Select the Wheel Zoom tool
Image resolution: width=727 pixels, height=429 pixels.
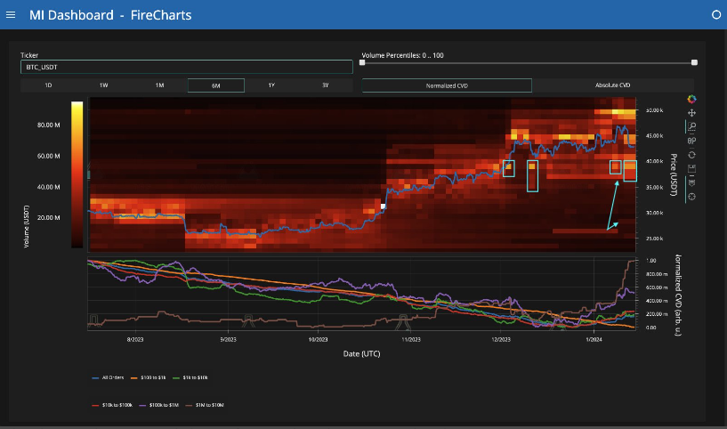tap(691, 141)
